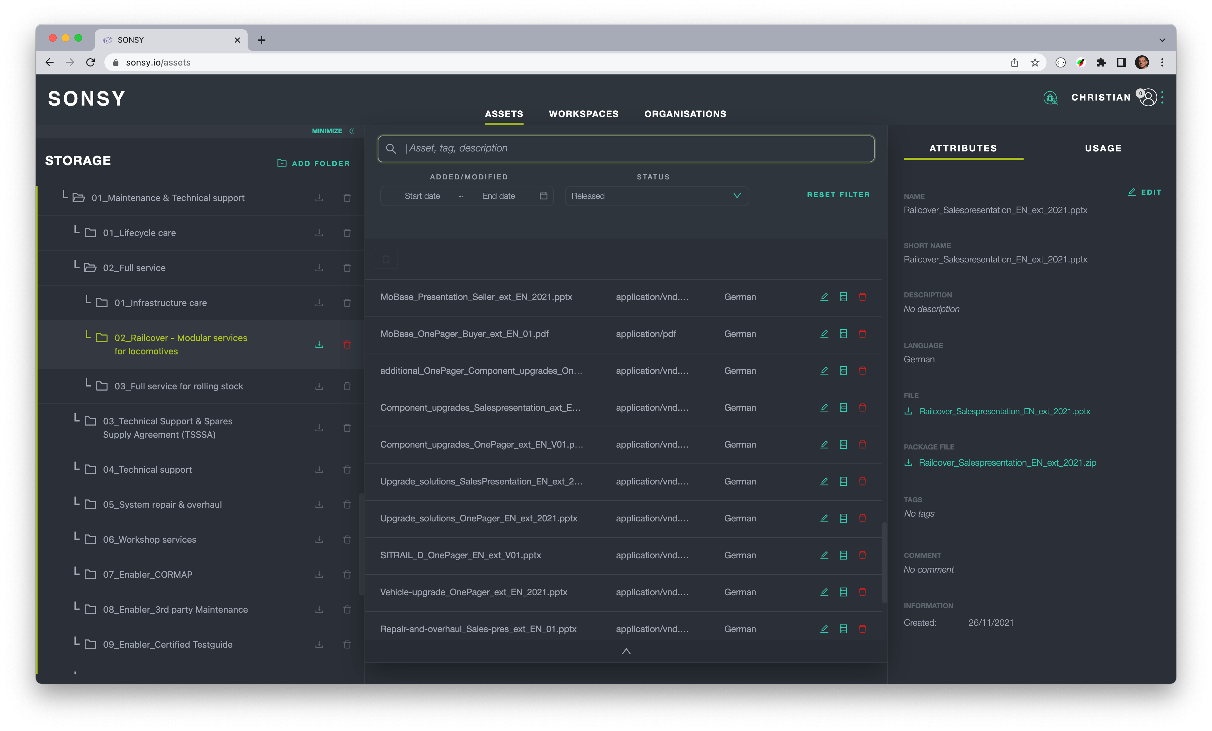Collapse the 02_Full service folder
1212x731 pixels.
click(90, 268)
